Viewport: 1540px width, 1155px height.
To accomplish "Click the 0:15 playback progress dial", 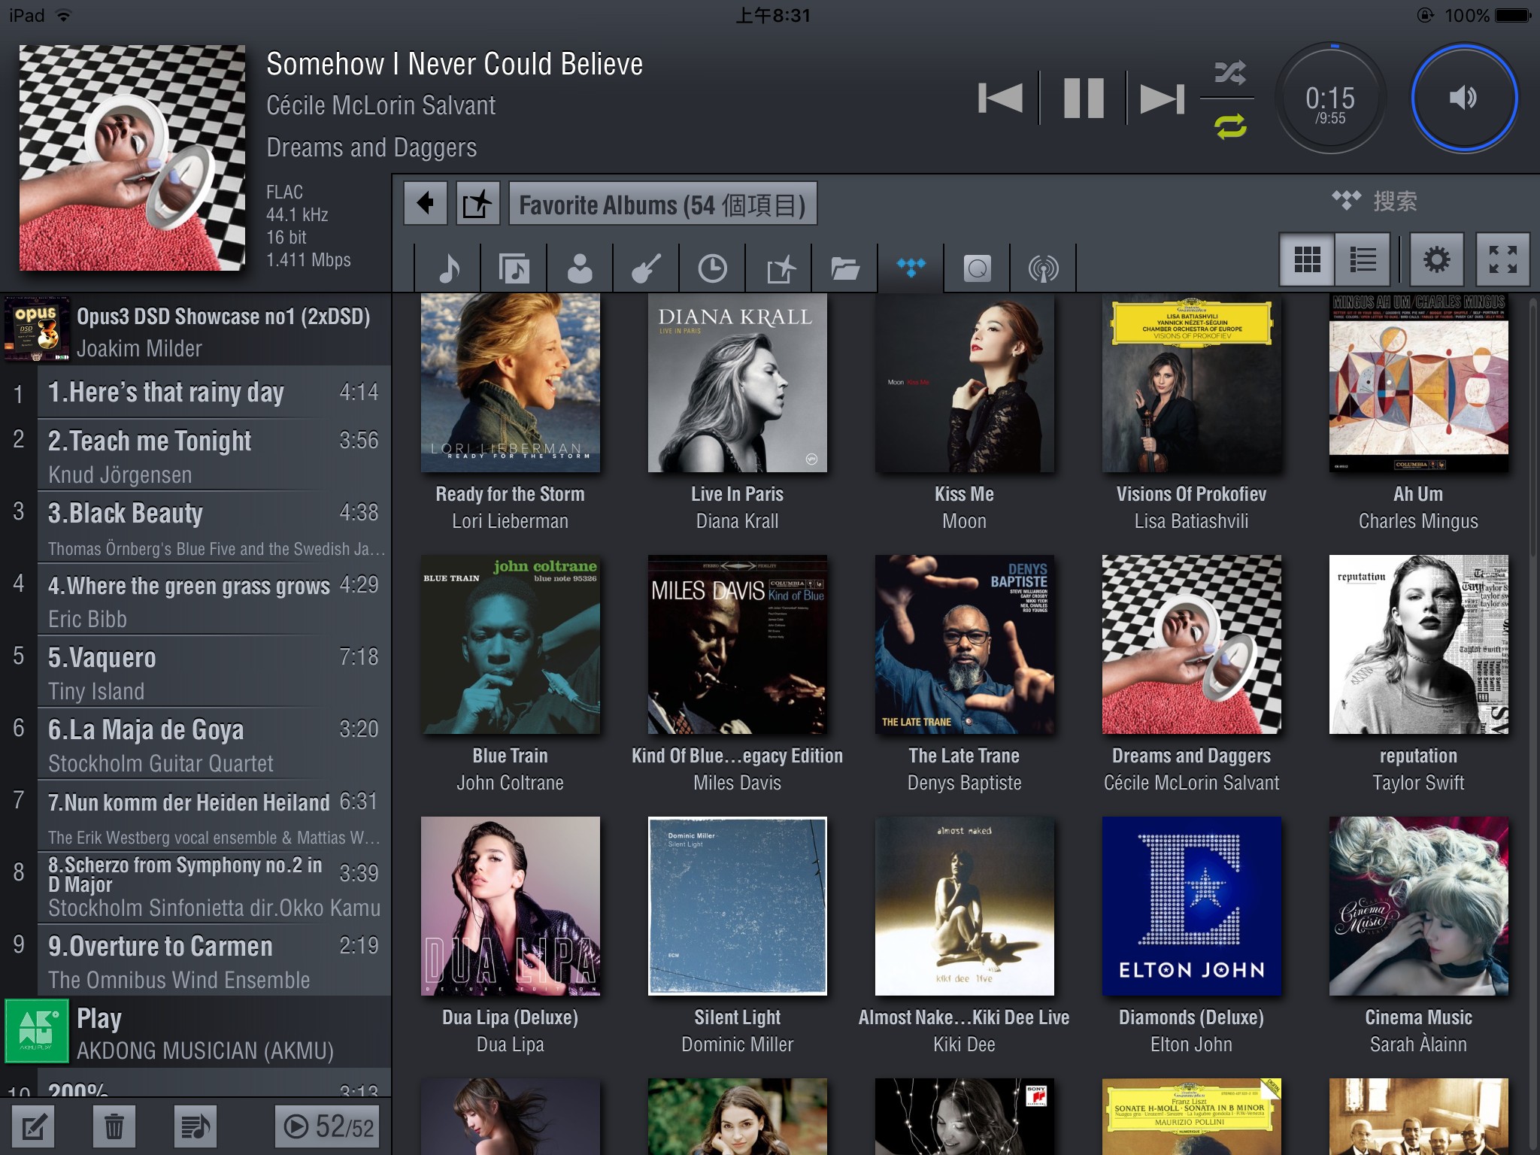I will pyautogui.click(x=1330, y=99).
